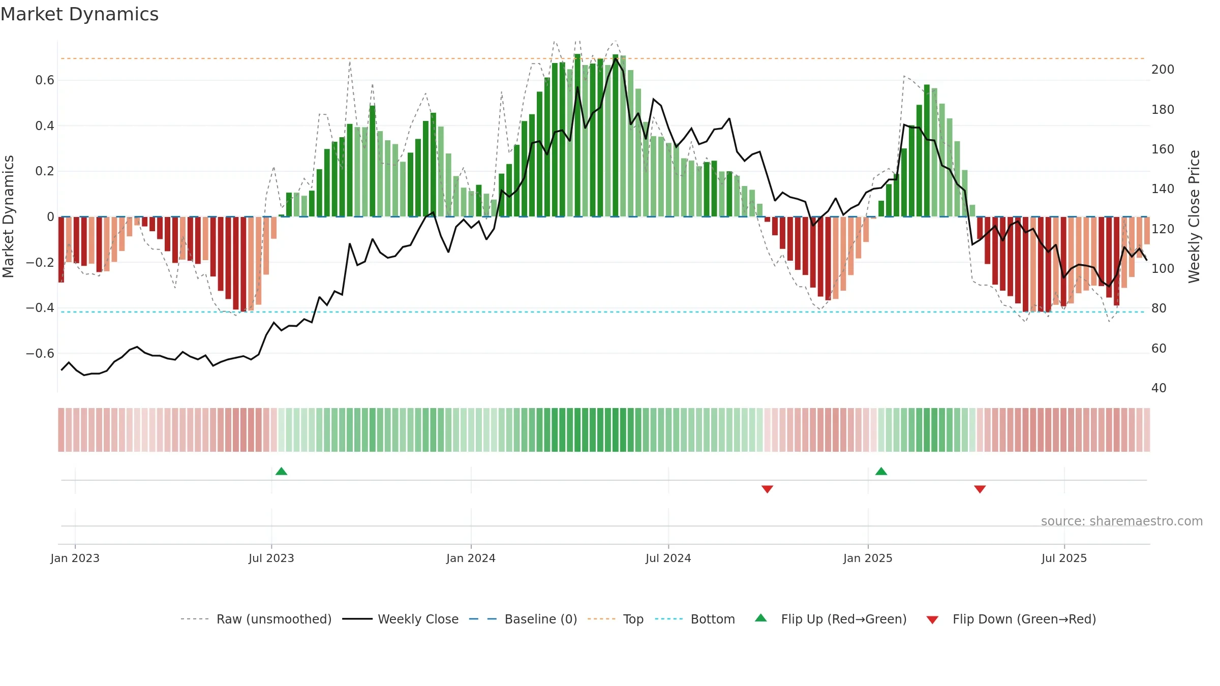Click the Jan 2023 axis label
Screen dimensions: 1220x686
75,558
